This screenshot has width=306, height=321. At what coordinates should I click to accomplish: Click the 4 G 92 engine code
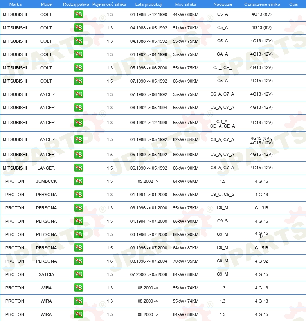tap(261, 261)
